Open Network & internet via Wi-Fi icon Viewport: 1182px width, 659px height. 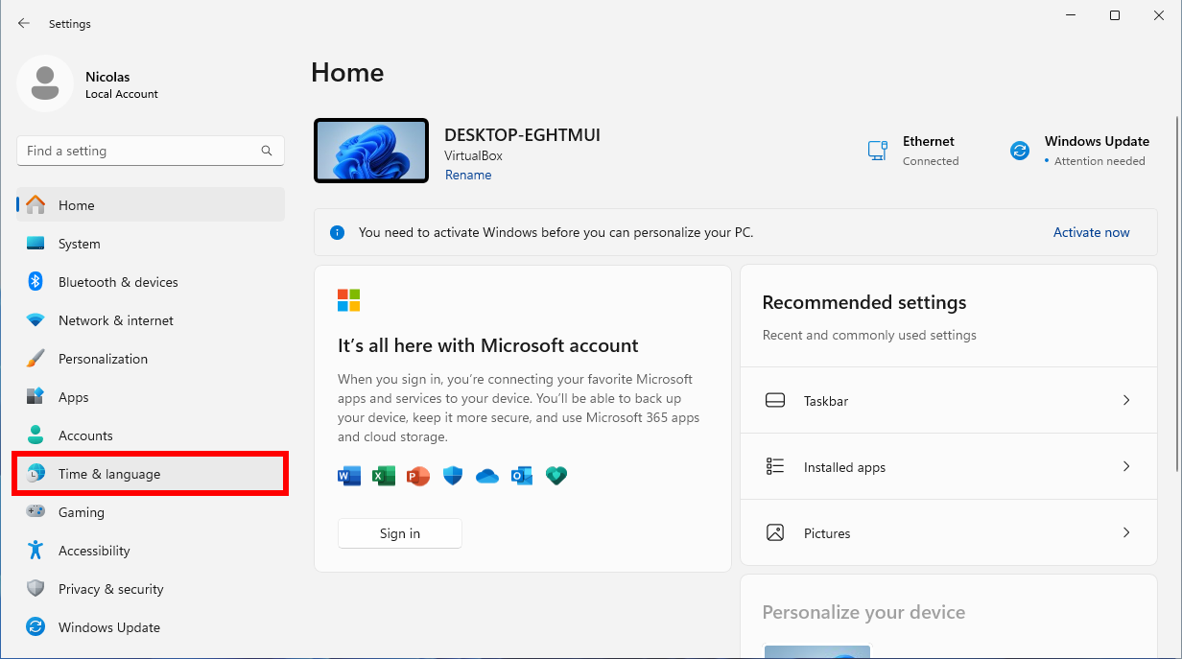coord(35,320)
